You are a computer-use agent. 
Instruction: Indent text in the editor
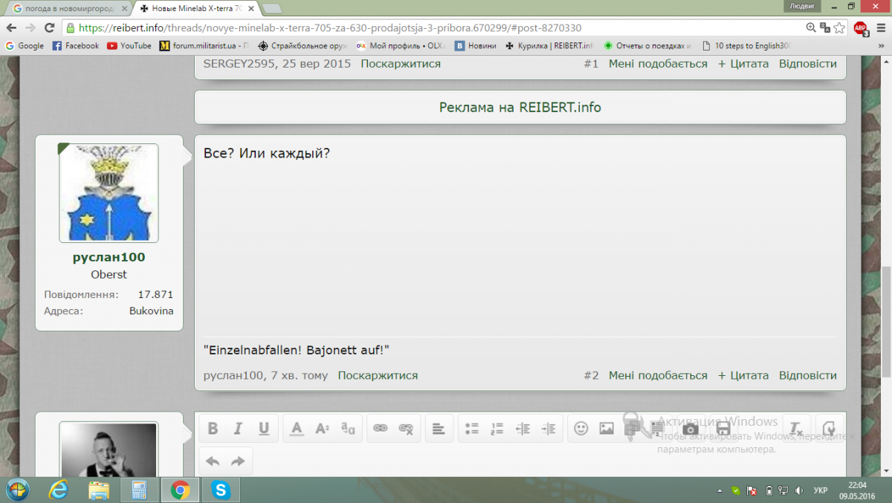click(x=549, y=429)
